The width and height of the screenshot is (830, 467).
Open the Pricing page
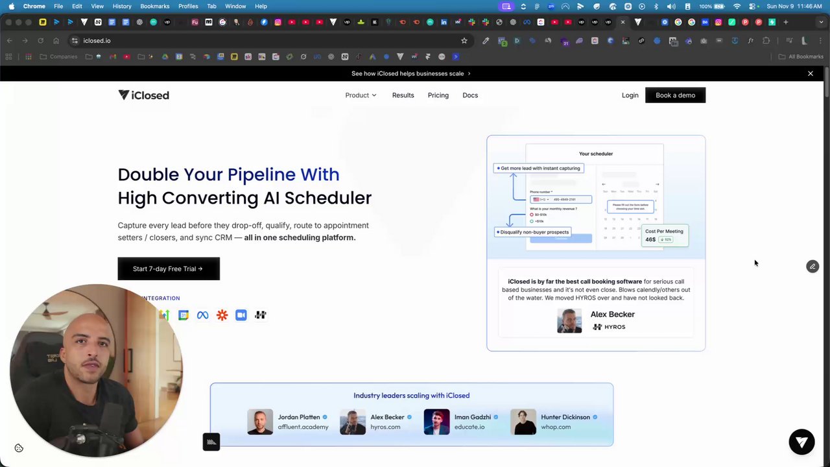[x=438, y=95]
